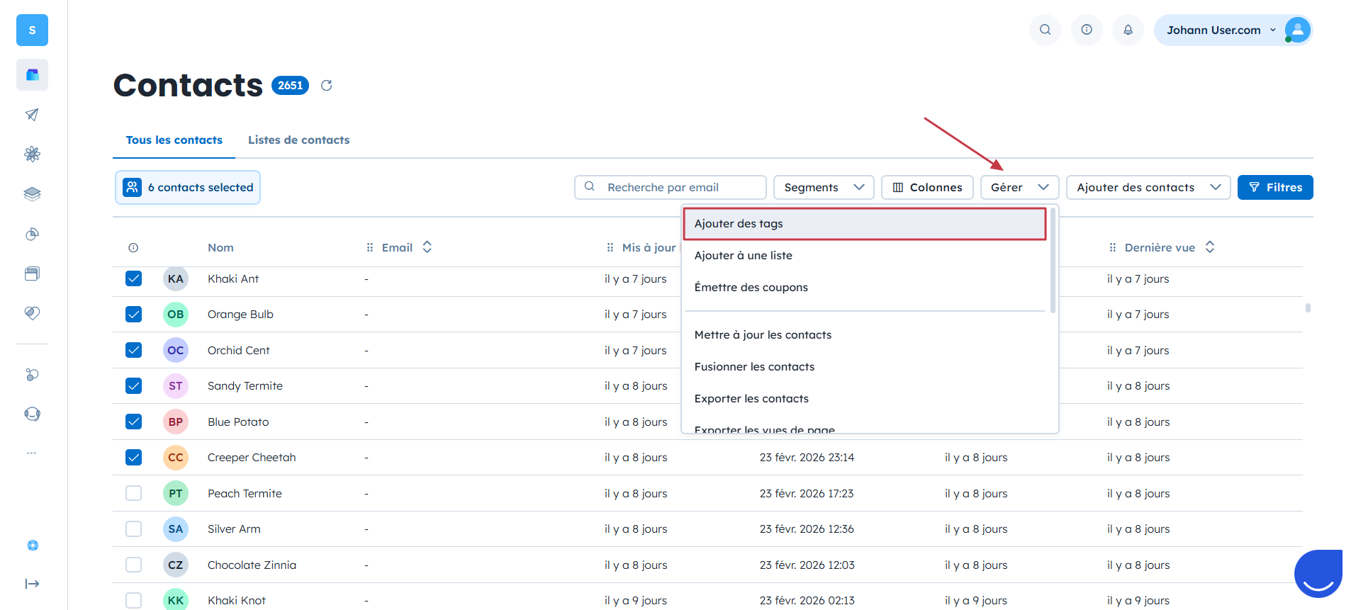The image size is (1356, 610).
Task: Click the Nom column header
Action: 220,248
